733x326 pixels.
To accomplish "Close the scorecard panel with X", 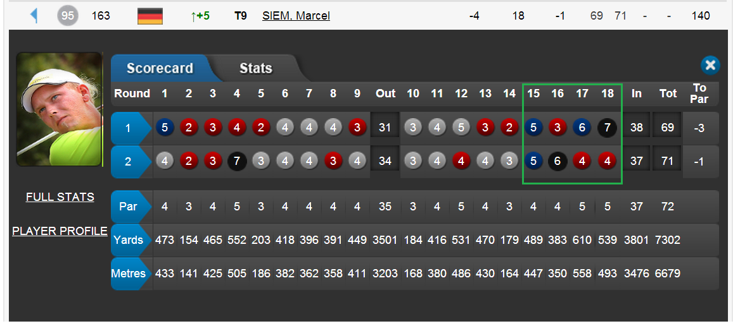I will 710,65.
